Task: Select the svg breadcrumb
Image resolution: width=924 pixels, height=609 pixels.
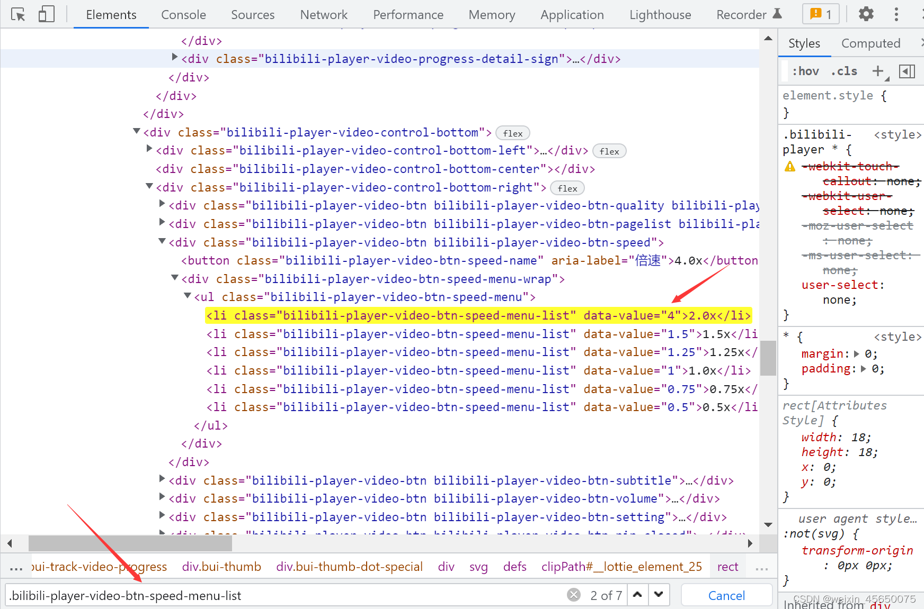Action: (478, 567)
